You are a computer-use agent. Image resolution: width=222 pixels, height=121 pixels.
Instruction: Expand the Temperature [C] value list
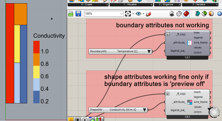point(149,52)
